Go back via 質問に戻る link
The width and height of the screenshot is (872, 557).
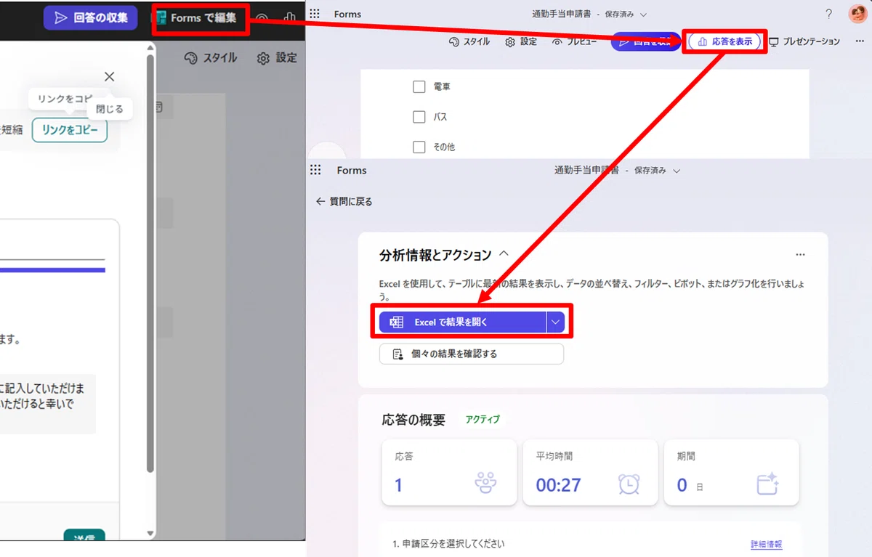pyautogui.click(x=344, y=201)
